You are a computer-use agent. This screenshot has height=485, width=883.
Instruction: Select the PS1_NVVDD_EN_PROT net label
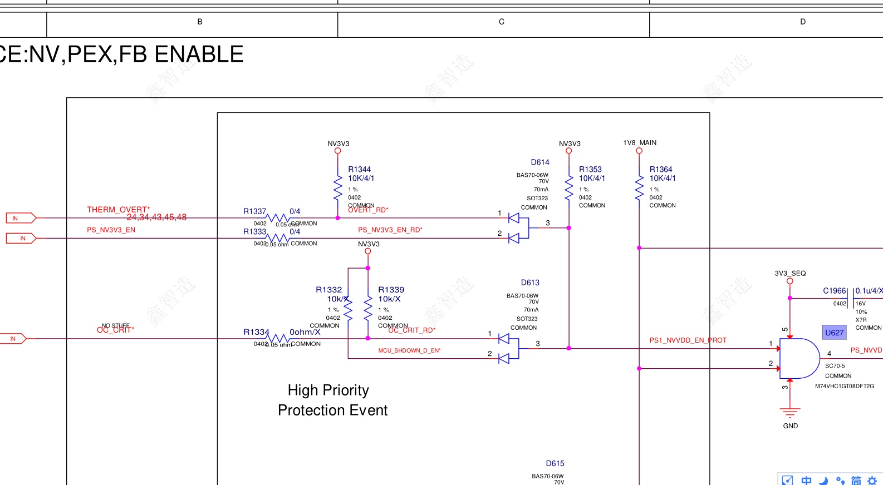click(688, 340)
